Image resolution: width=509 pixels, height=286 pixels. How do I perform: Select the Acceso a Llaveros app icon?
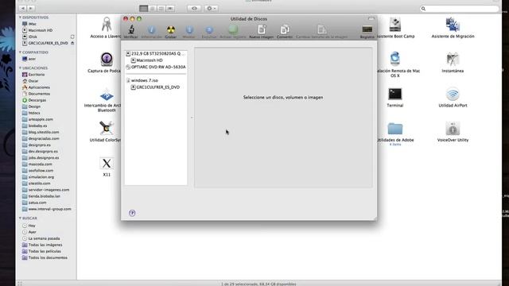coord(106,25)
